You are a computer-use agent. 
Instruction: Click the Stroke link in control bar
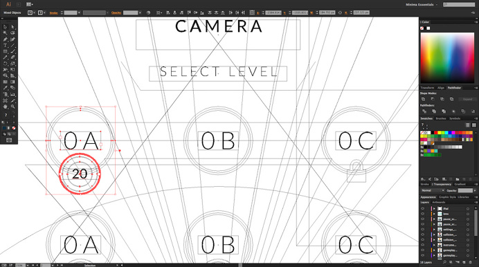[x=54, y=13]
